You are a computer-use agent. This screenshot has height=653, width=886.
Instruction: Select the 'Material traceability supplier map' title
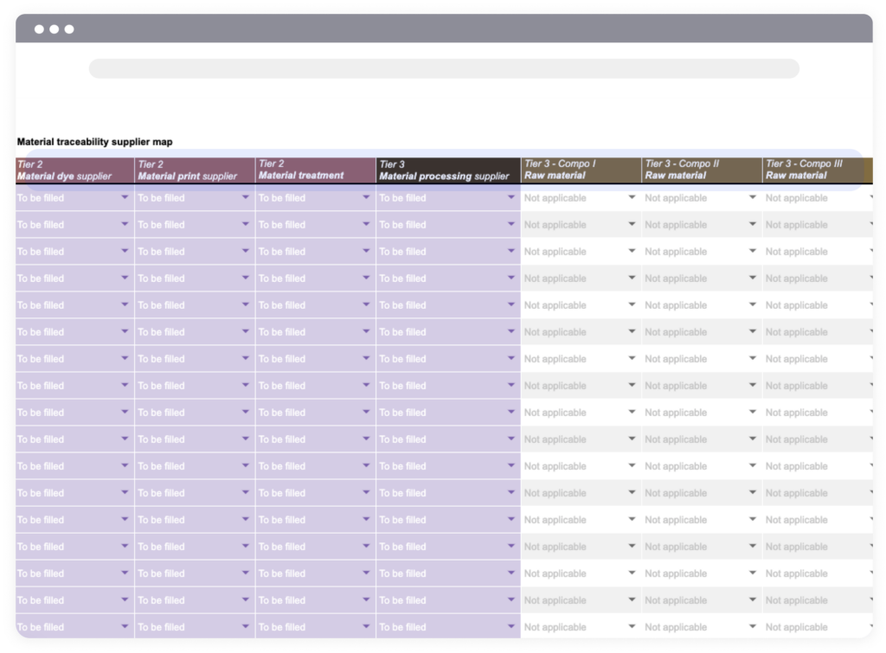click(x=95, y=142)
